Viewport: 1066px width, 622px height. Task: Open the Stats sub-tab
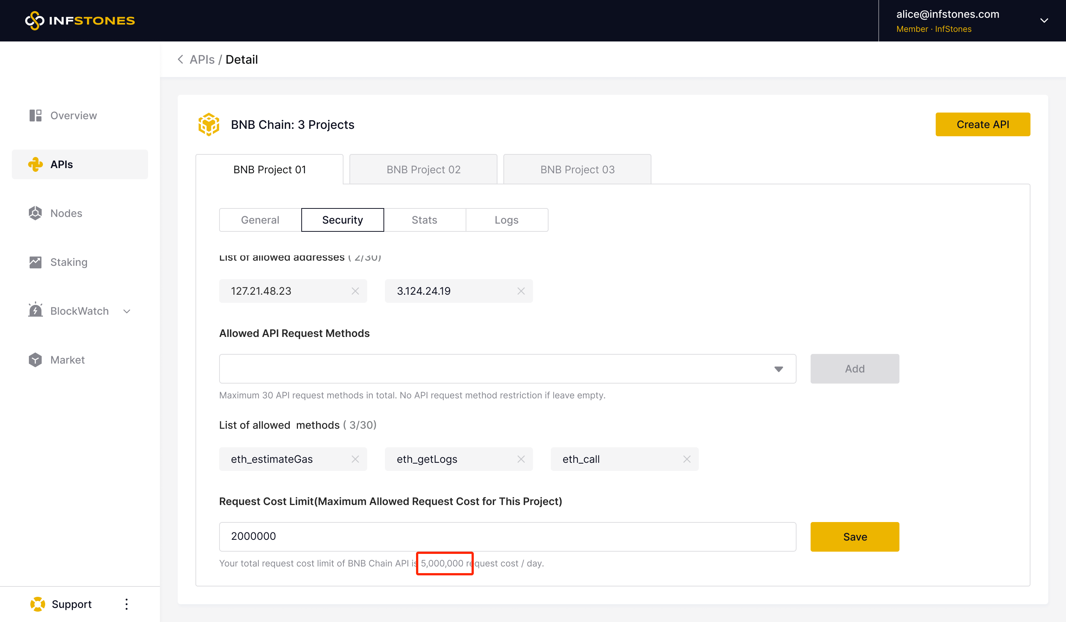tap(424, 220)
